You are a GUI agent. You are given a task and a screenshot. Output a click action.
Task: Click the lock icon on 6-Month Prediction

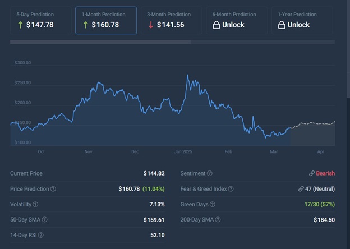coord(216,25)
